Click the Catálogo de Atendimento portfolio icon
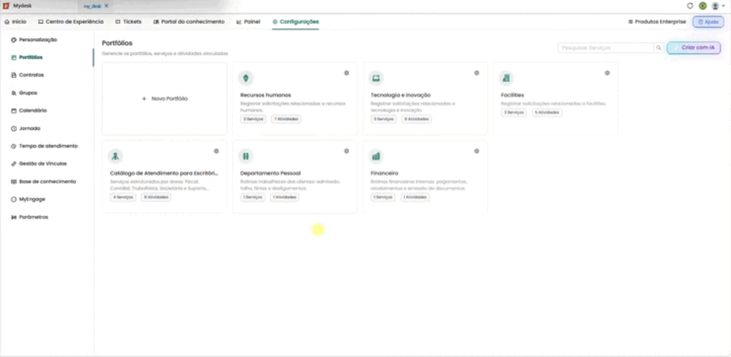This screenshot has width=731, height=357. coord(115,156)
